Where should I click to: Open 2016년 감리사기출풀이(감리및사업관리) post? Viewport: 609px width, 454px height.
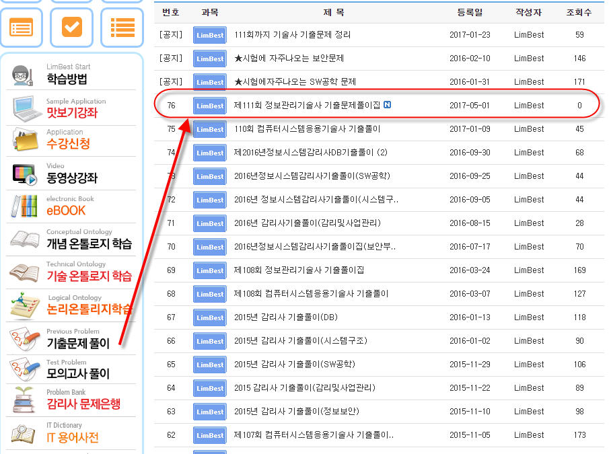(308, 223)
